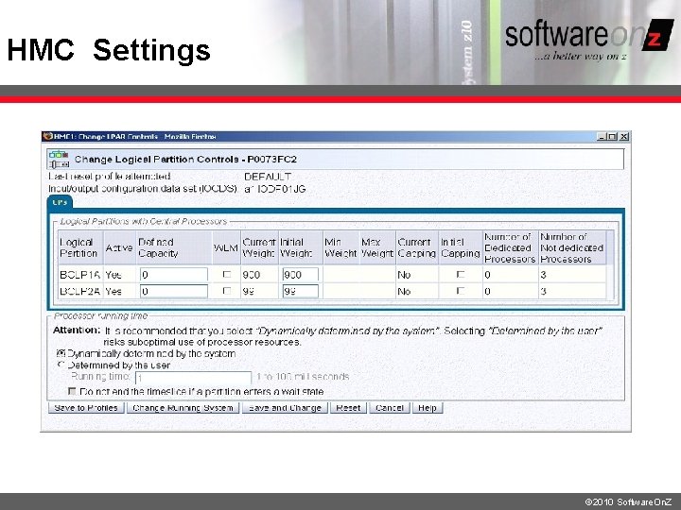Screen dimensions: 681x510
Task: Switch to the CPs tab
Action: tap(60, 202)
